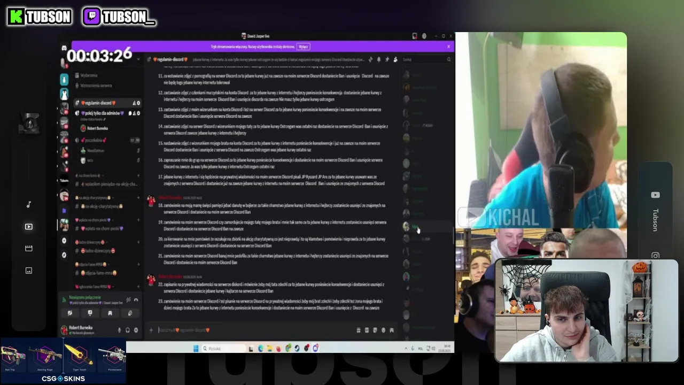Viewport: 684px width, 385px height.
Task: Toggle microphone mute in user panel
Action: [119, 330]
